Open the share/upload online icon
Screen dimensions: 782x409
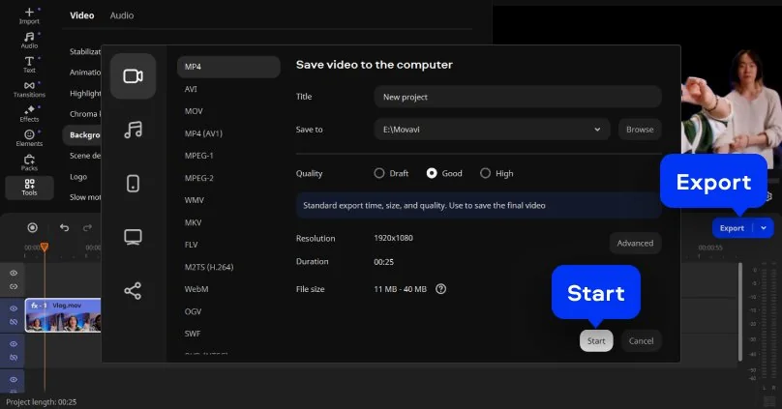coord(133,290)
